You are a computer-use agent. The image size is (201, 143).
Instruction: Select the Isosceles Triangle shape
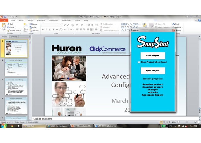pyautogui.click(x=126, y=27)
